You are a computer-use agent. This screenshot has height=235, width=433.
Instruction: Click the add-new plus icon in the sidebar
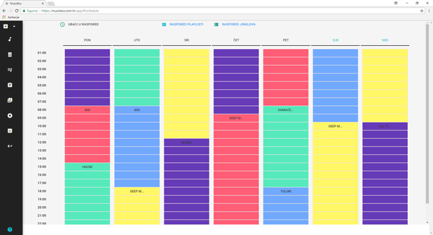tap(6, 26)
